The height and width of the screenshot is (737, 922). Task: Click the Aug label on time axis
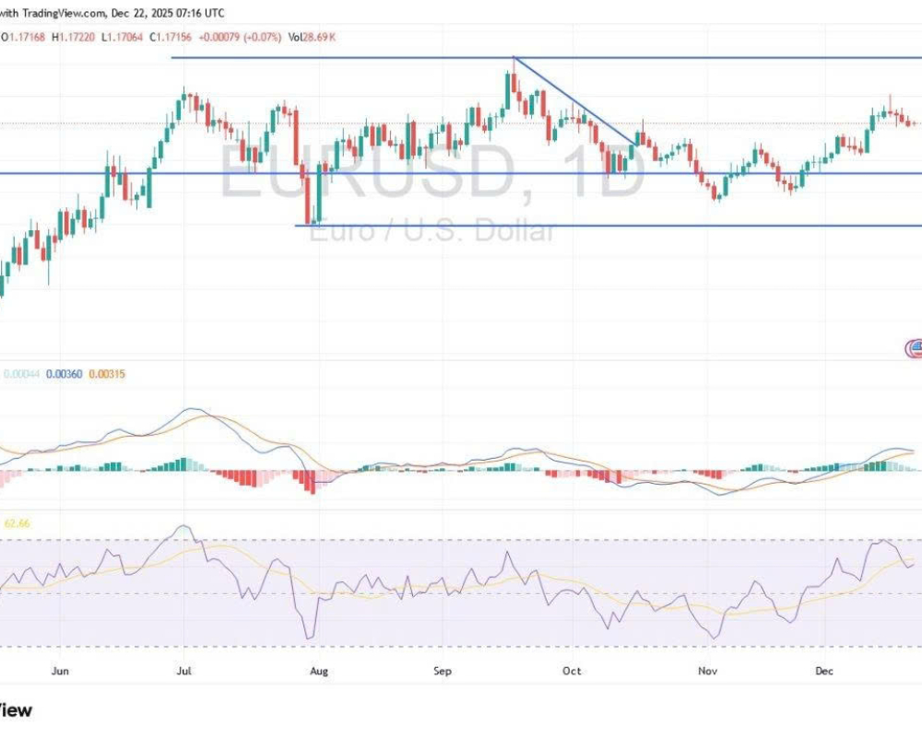coord(318,672)
